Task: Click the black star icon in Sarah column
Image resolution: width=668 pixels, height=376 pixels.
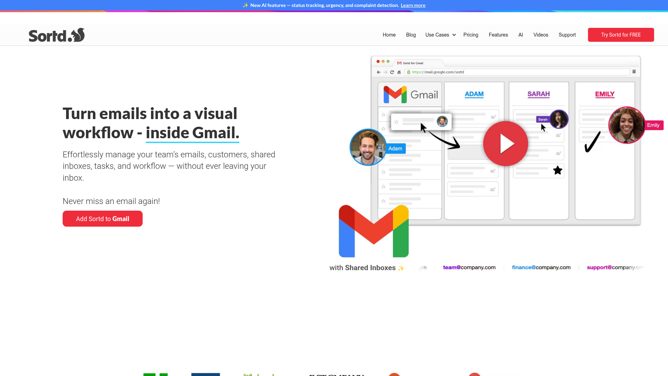Action: tap(558, 170)
